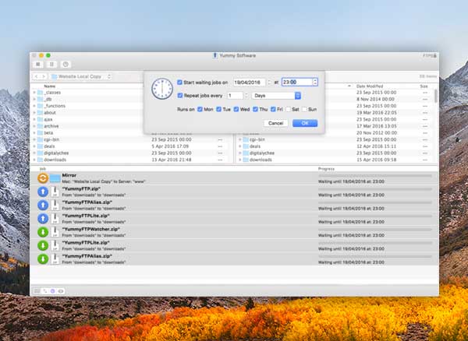Click digitalychee folder icon in right pane
The width and height of the screenshot is (468, 341).
(246, 153)
